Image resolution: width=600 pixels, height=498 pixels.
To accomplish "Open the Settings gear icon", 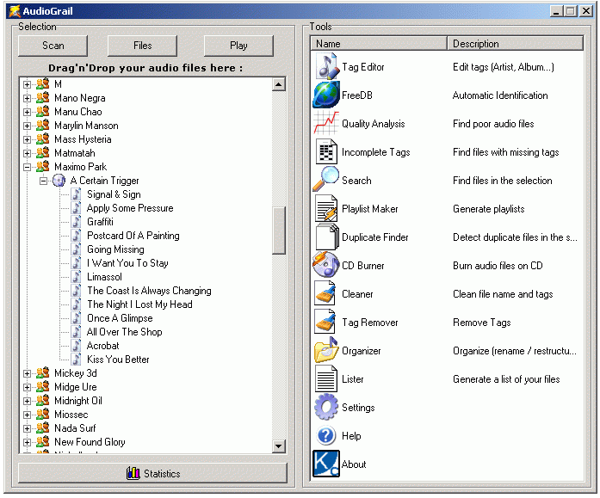I will pyautogui.click(x=326, y=407).
